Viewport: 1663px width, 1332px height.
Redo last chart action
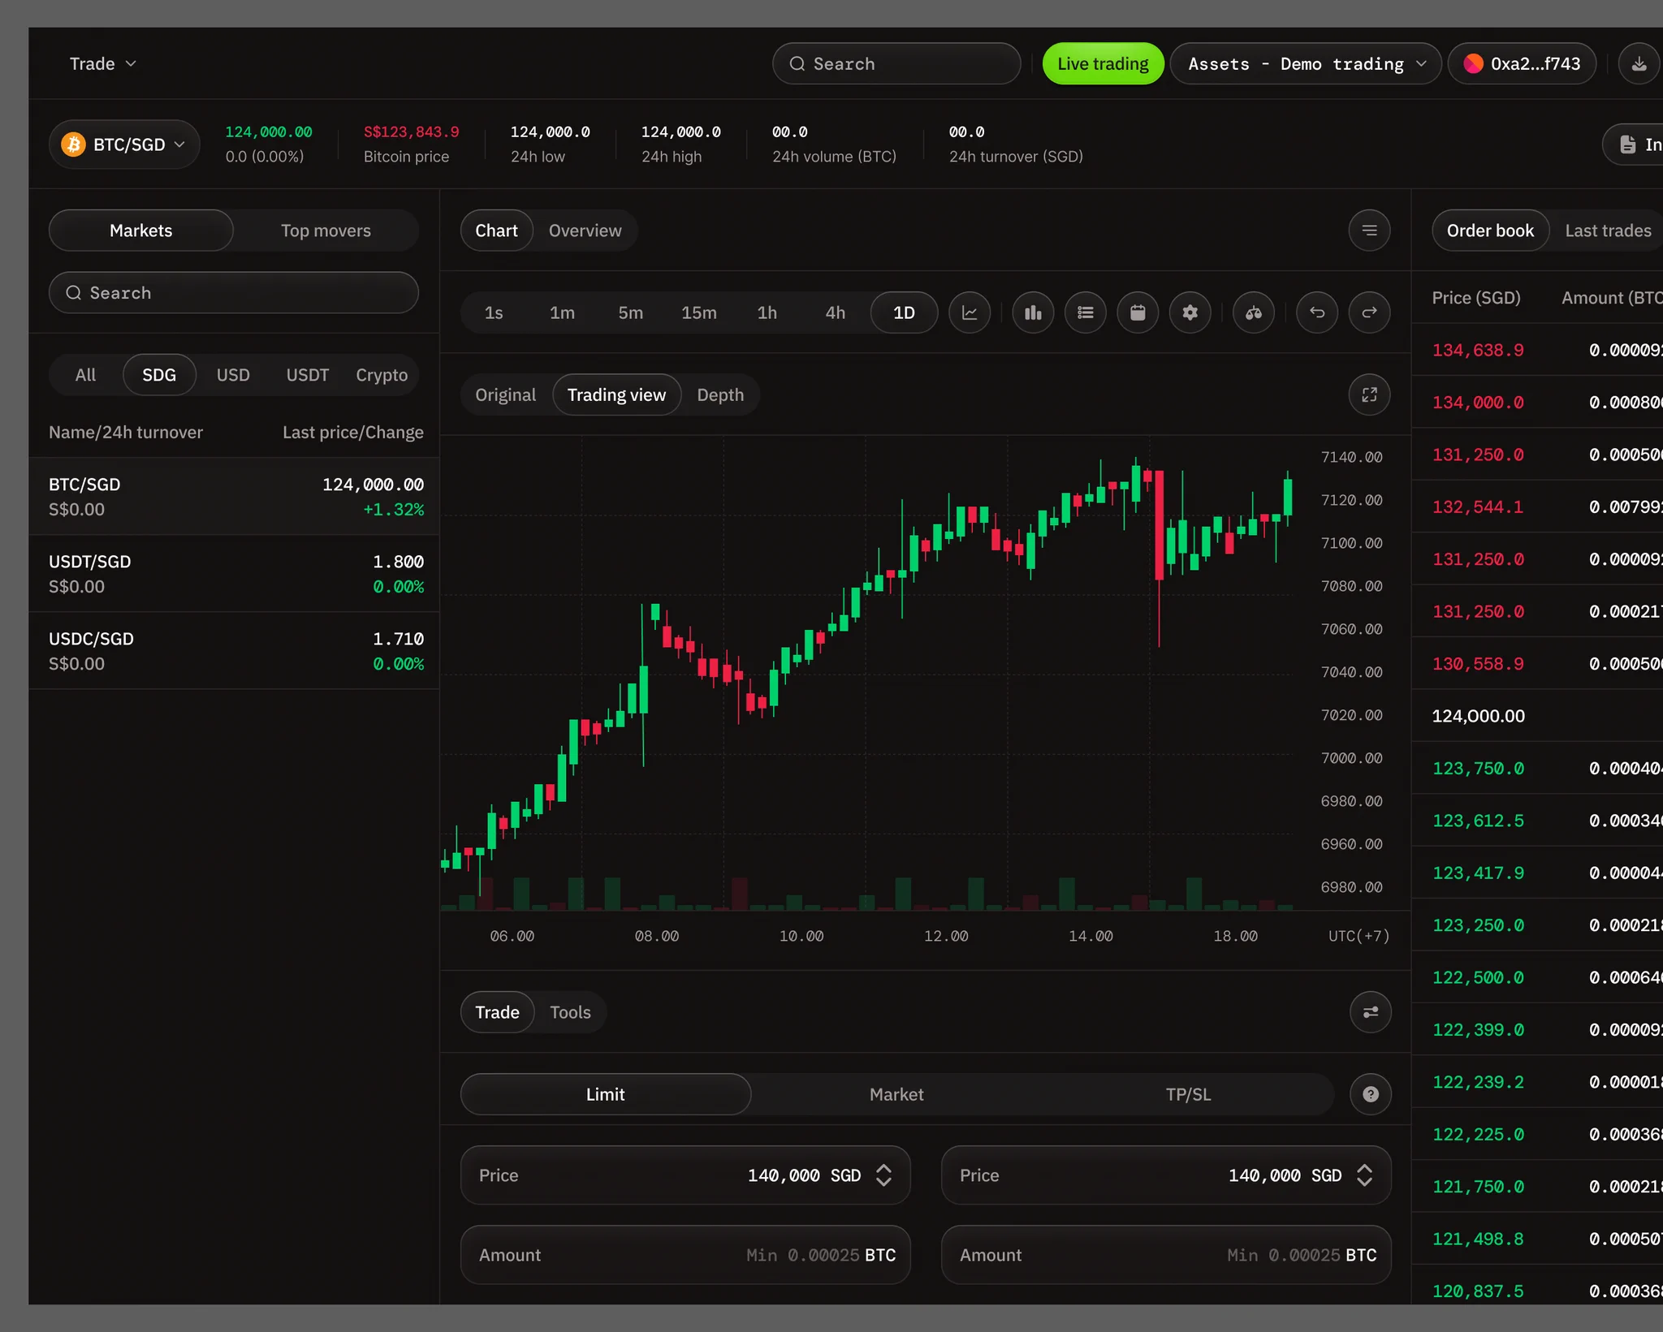coord(1370,313)
